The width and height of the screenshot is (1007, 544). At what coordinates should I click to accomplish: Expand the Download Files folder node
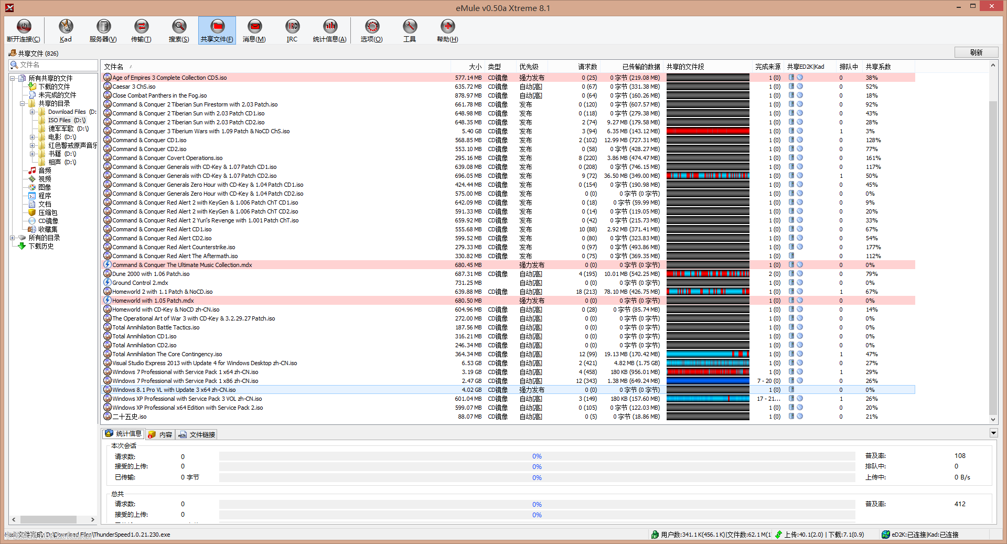click(x=33, y=112)
